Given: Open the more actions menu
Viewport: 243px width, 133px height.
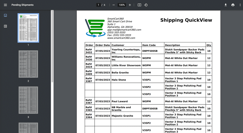Looking at the screenshot, I should click(x=240, y=5).
